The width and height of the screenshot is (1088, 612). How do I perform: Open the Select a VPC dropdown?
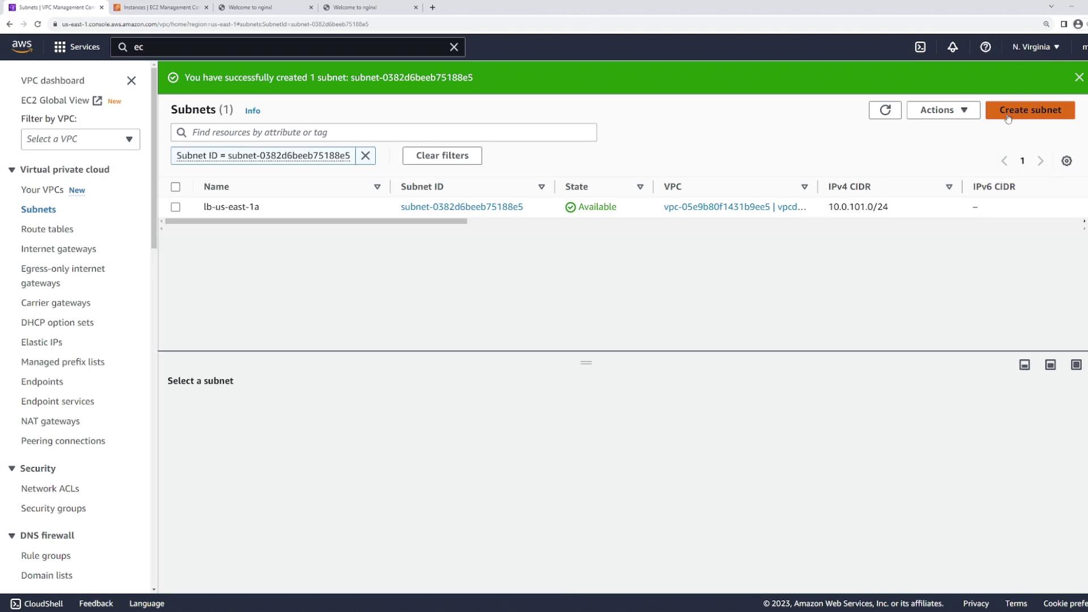coord(80,139)
